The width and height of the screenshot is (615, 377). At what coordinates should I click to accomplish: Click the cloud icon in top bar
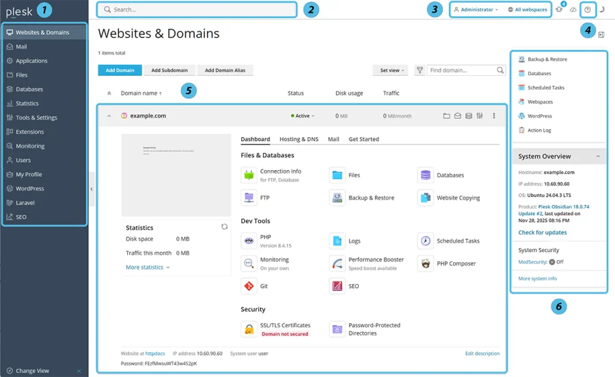pyautogui.click(x=573, y=10)
